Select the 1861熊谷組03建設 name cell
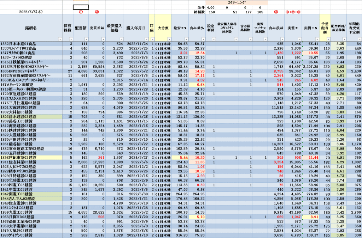 point(31,144)
